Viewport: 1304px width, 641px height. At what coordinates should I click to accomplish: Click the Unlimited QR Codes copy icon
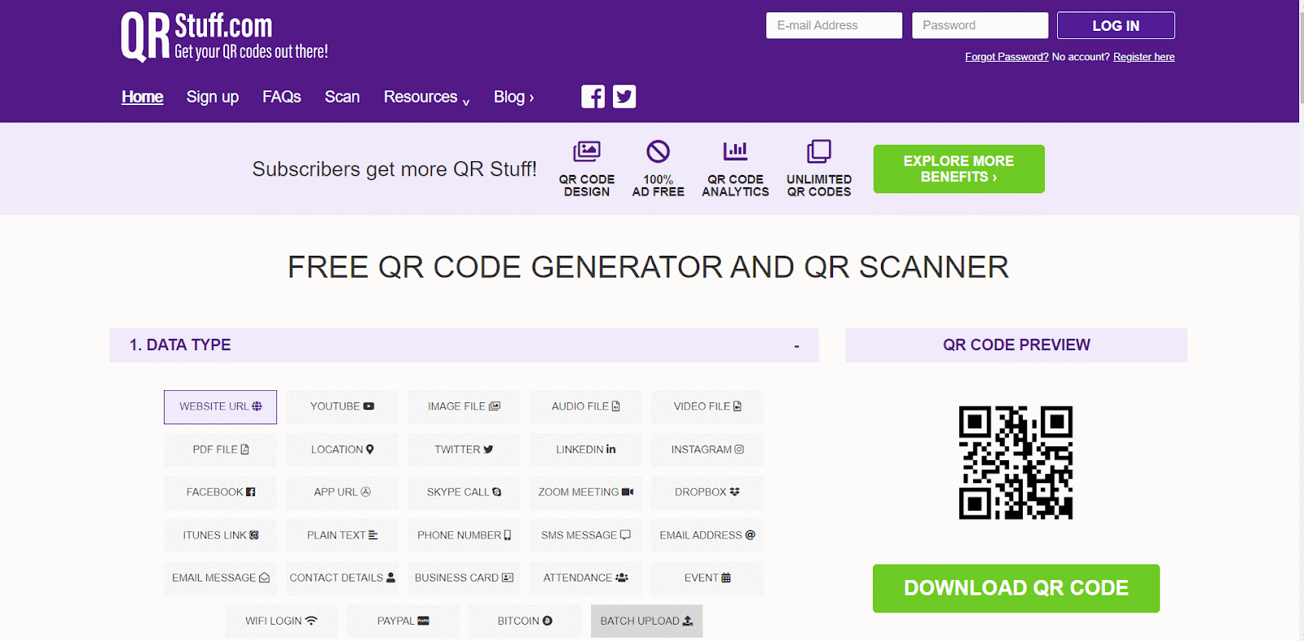(x=819, y=151)
